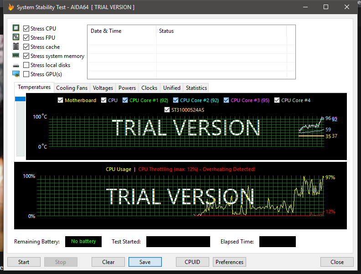The image size is (361, 274).
Task: Minimize the AIDA64 window
Action: (305, 7)
